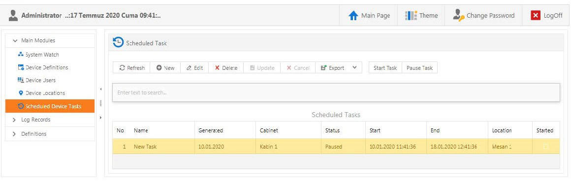Click the Device Locations pin icon

(x=21, y=93)
